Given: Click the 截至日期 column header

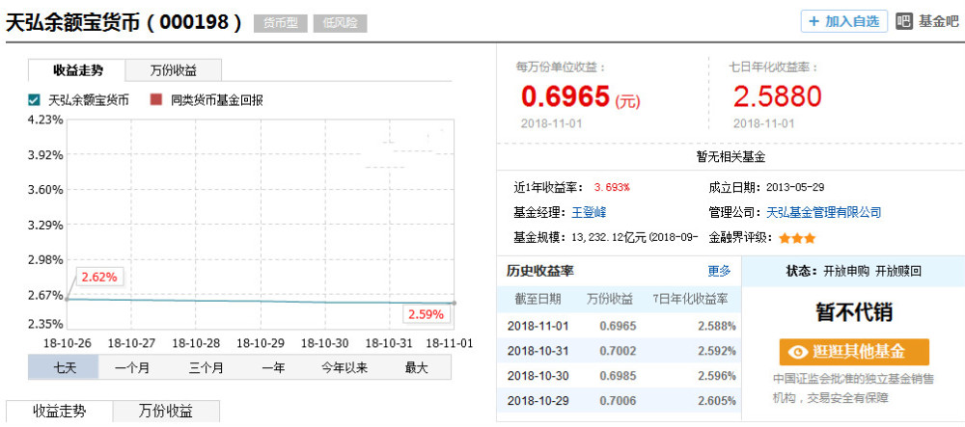Looking at the screenshot, I should tap(538, 299).
